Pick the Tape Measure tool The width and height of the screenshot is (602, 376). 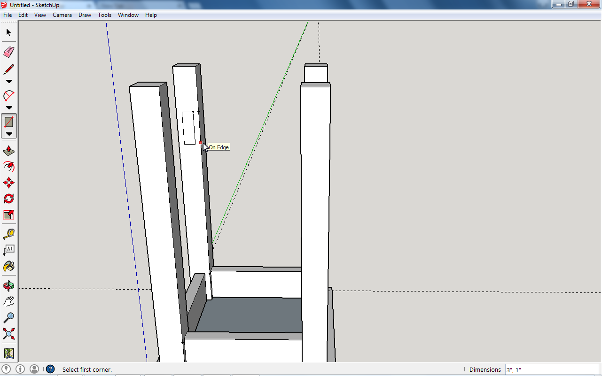pyautogui.click(x=8, y=234)
